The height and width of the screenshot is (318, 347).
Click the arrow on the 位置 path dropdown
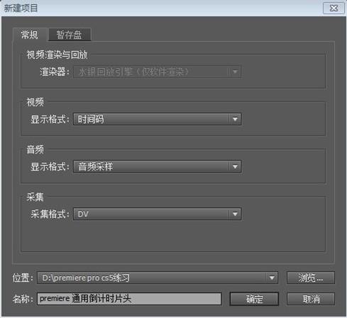pos(272,278)
